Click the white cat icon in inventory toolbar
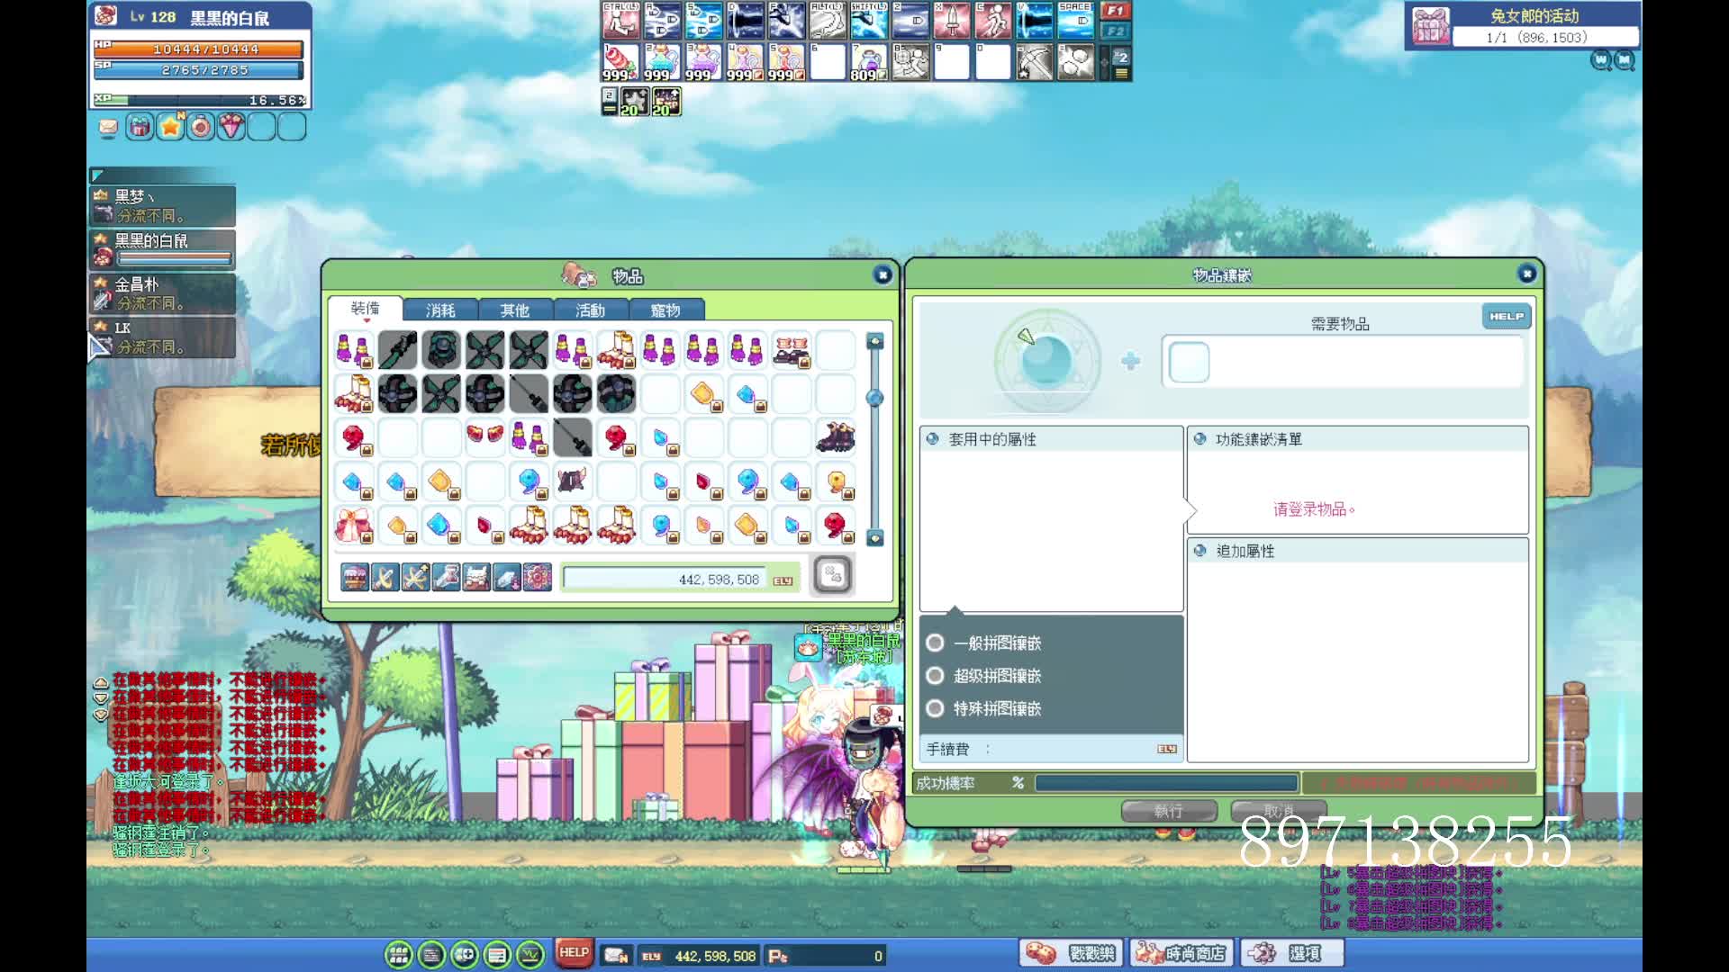The height and width of the screenshot is (972, 1729). click(476, 577)
